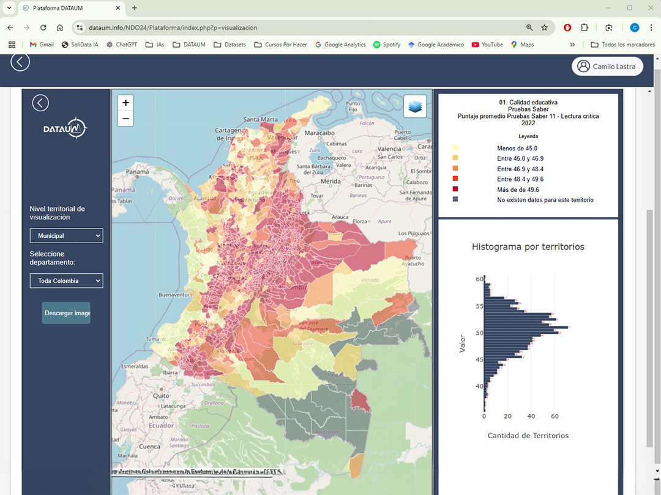Open the 'Municipal' territorial level dropdown

pyautogui.click(x=66, y=235)
